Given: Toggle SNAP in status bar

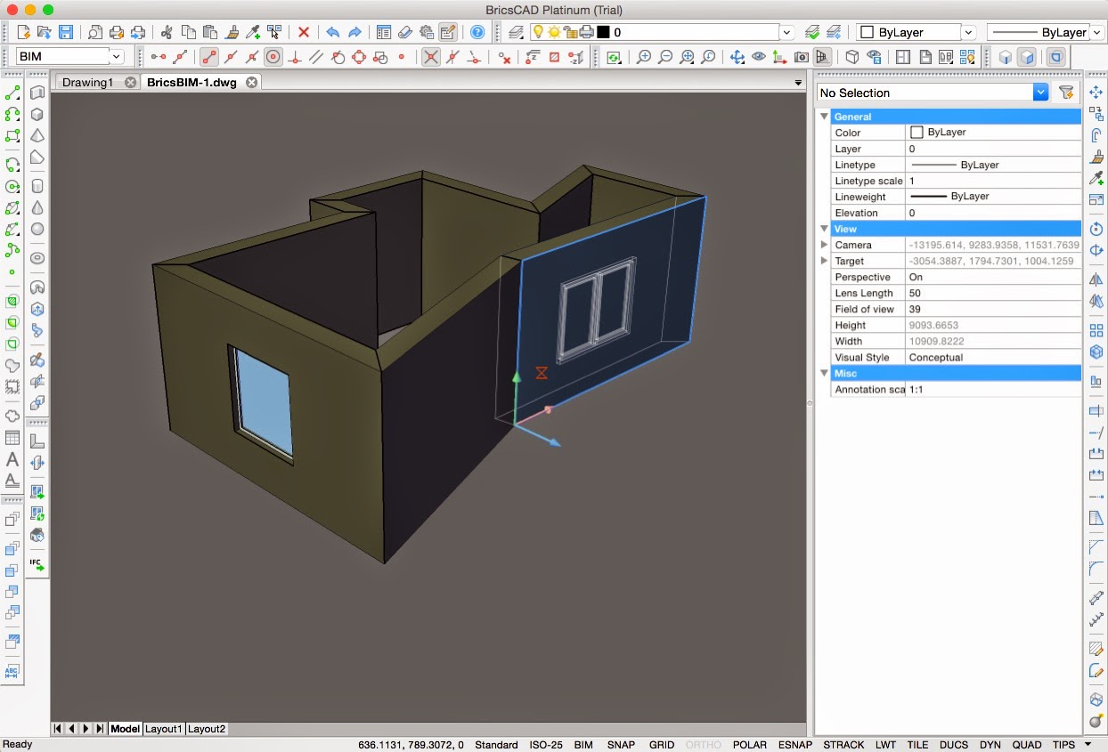Looking at the screenshot, I should [622, 745].
